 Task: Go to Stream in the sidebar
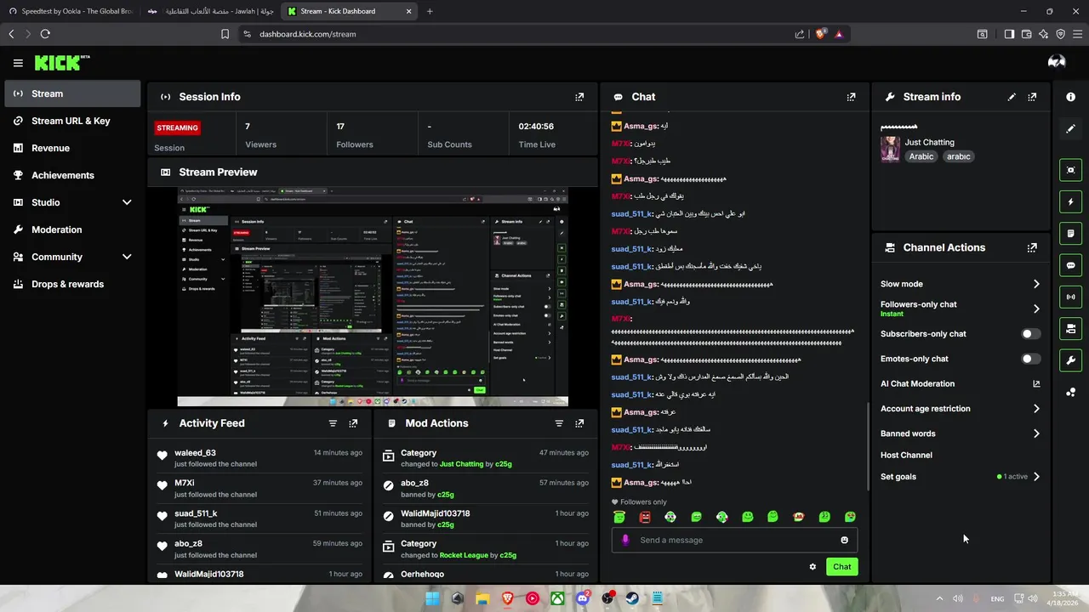click(x=72, y=93)
